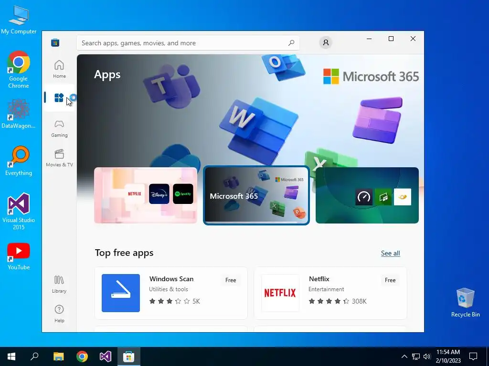Select Everything search desktop shortcut
Viewport: 489px width, 366px height.
[x=19, y=161]
